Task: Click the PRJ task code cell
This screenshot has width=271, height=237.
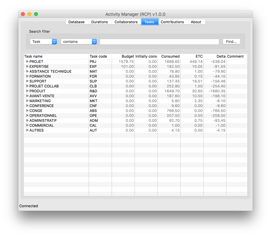Action: (x=93, y=62)
